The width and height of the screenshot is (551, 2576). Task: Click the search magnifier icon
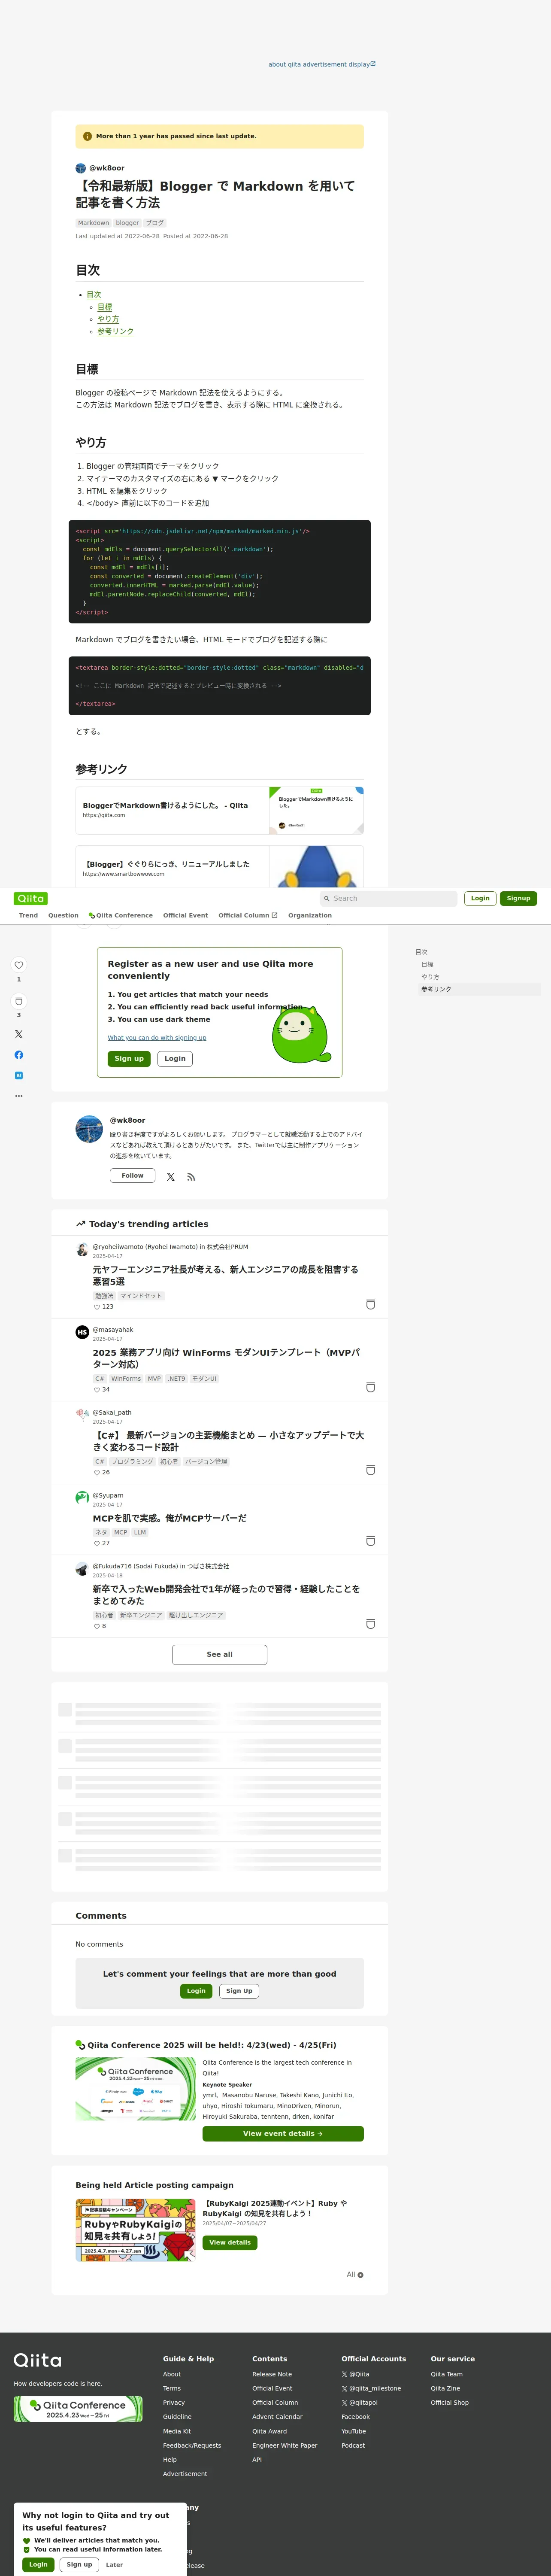coord(327,899)
